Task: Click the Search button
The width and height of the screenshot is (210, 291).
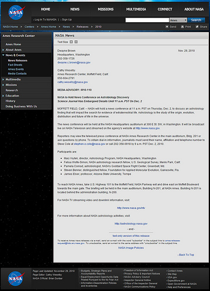Action: [x=196, y=20]
